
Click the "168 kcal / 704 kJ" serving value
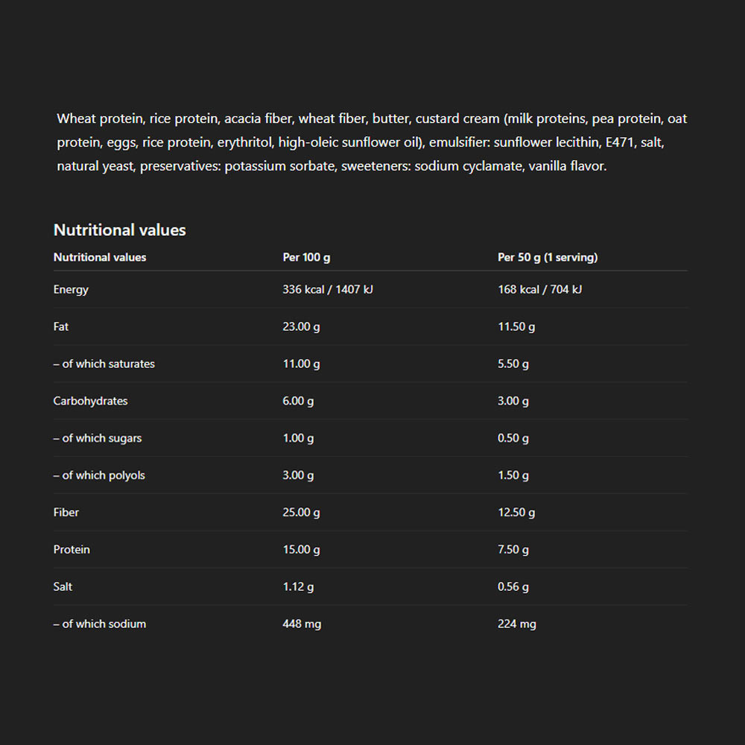pos(539,290)
